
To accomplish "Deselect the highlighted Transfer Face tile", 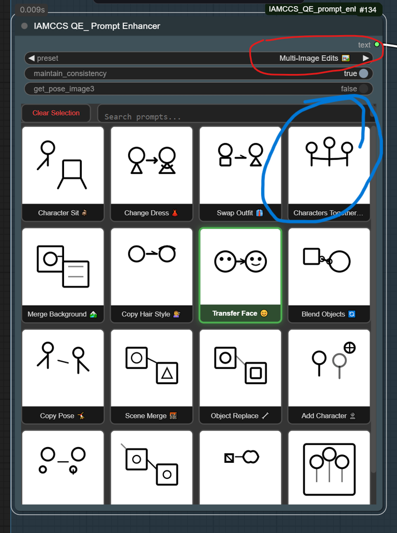I will click(240, 274).
